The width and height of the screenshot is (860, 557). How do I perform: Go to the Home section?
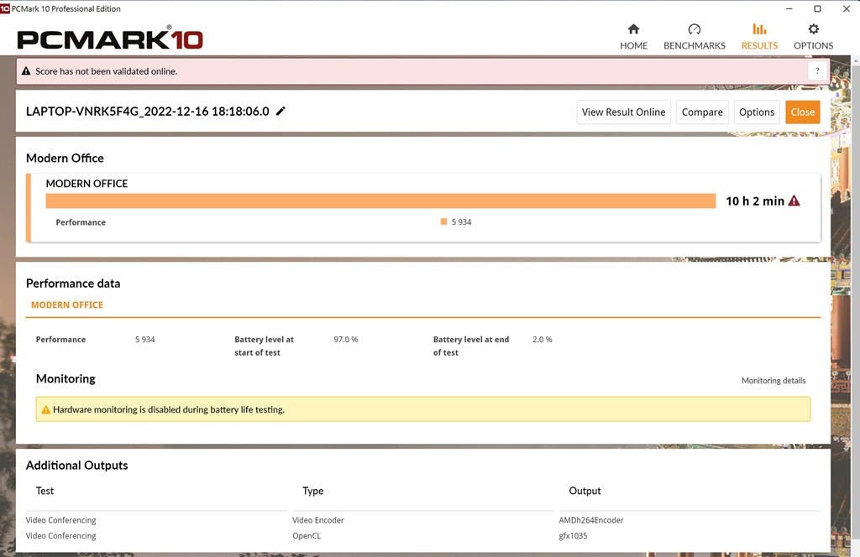point(633,37)
